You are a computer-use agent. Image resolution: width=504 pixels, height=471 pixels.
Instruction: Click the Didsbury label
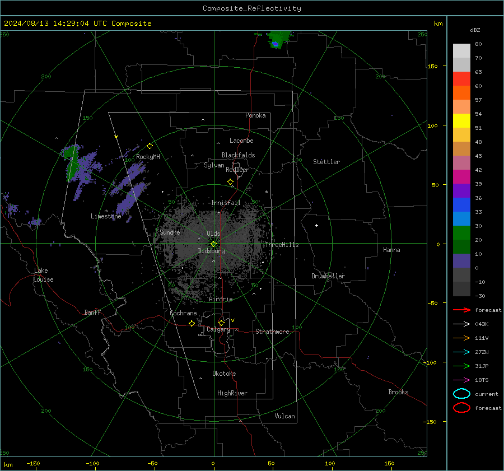click(212, 251)
